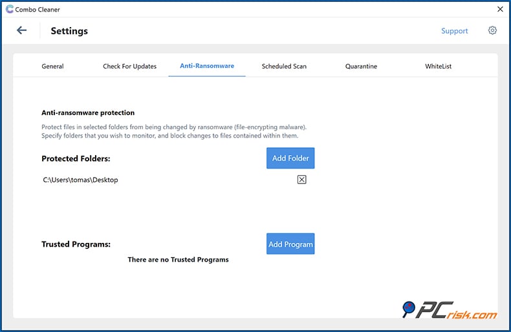This screenshot has height=332, width=511.
Task: Open the Check For Updates tab
Action: (129, 66)
